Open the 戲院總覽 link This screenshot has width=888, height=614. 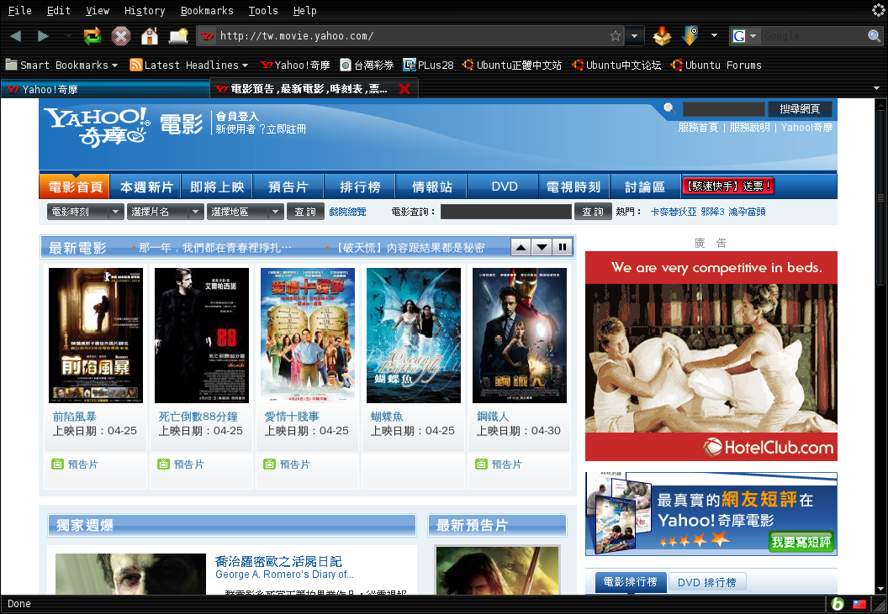tap(347, 212)
